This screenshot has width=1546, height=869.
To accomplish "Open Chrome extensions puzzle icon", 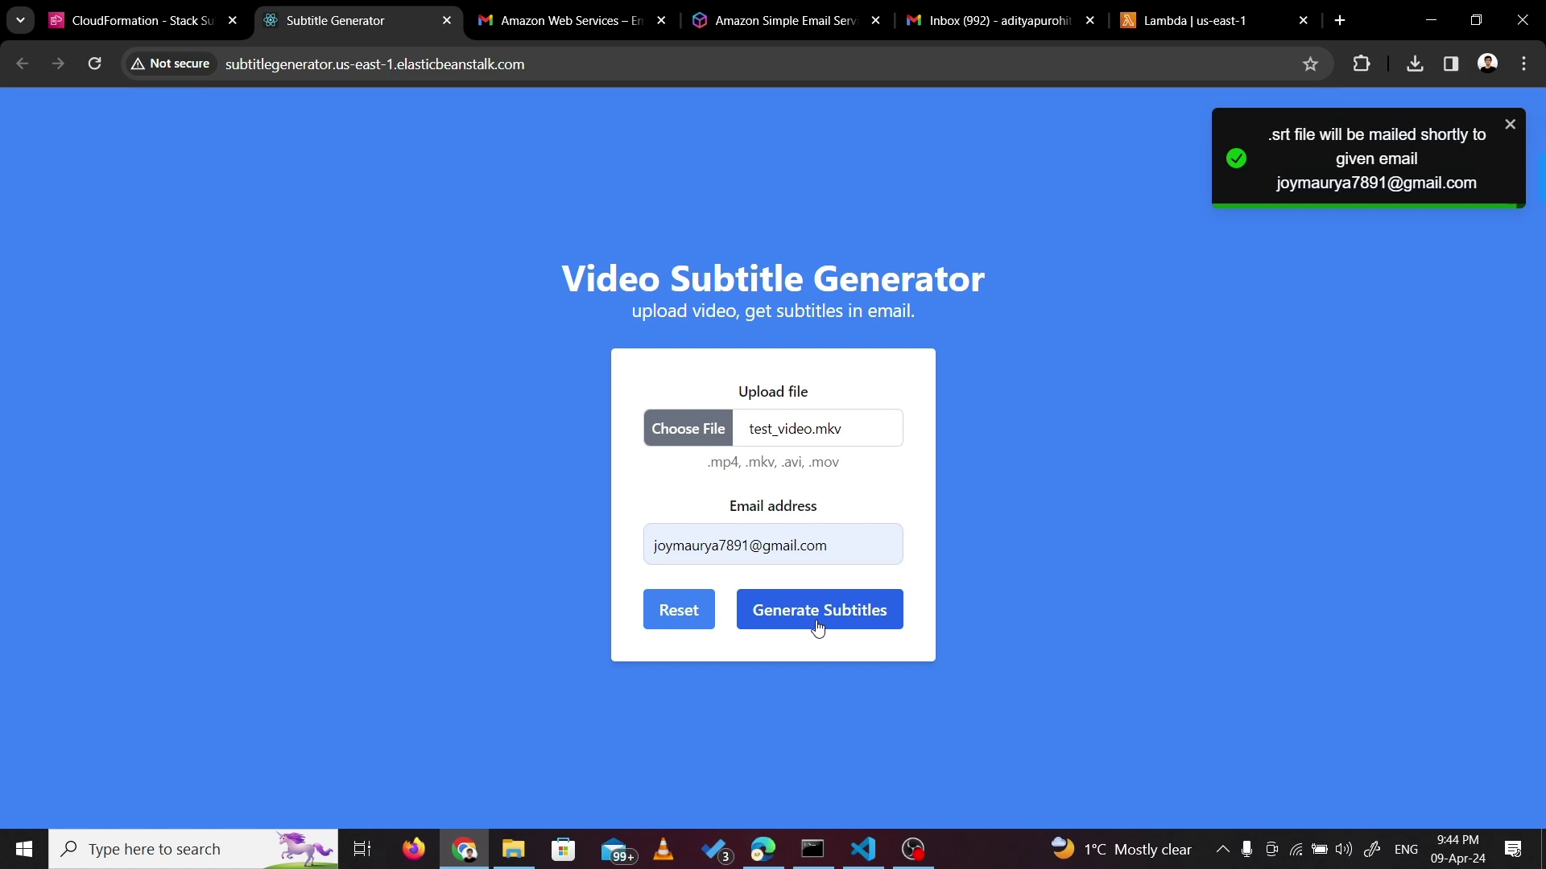I will click(1362, 64).
